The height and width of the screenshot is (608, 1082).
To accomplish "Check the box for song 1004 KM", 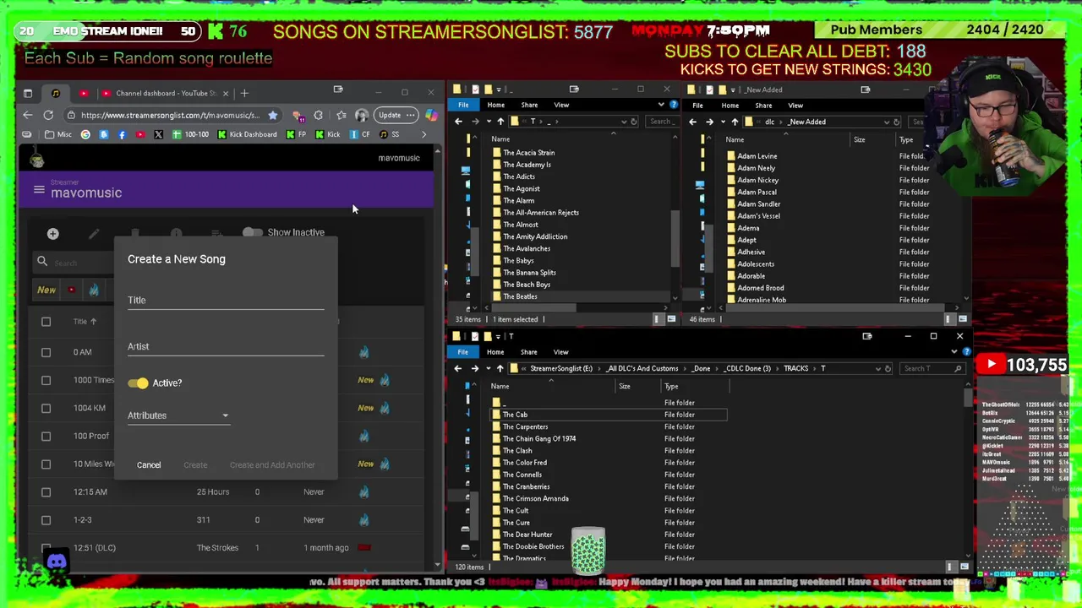I will (x=46, y=408).
